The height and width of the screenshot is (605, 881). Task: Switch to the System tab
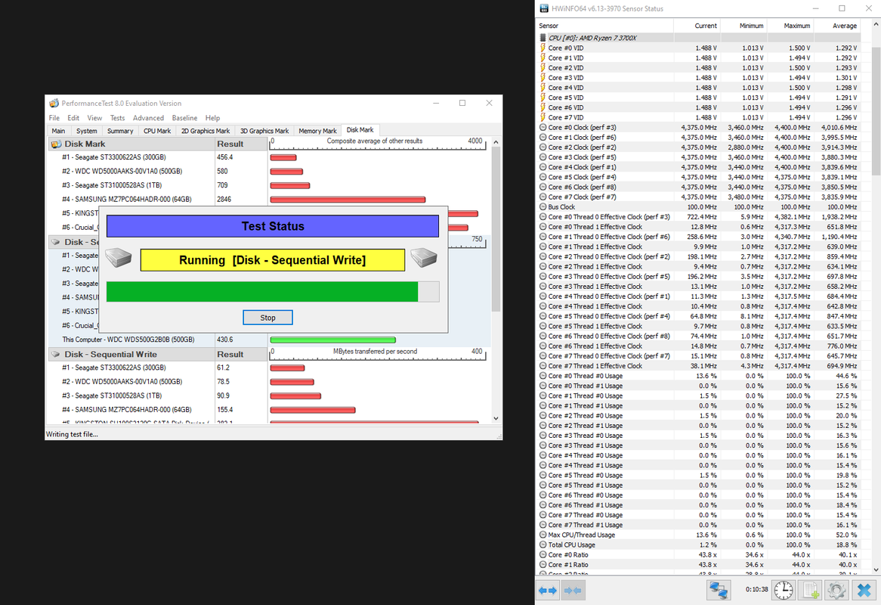tap(87, 131)
